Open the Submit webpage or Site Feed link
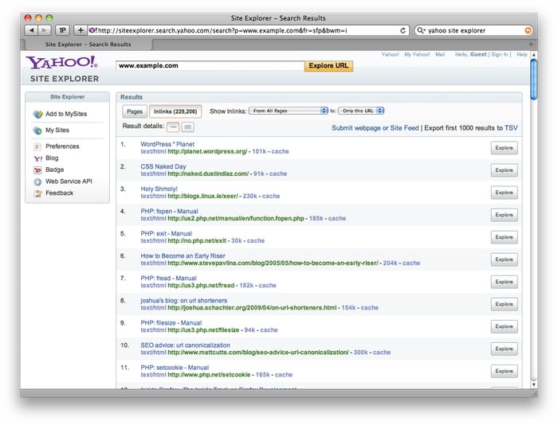The image size is (558, 425). coord(375,128)
